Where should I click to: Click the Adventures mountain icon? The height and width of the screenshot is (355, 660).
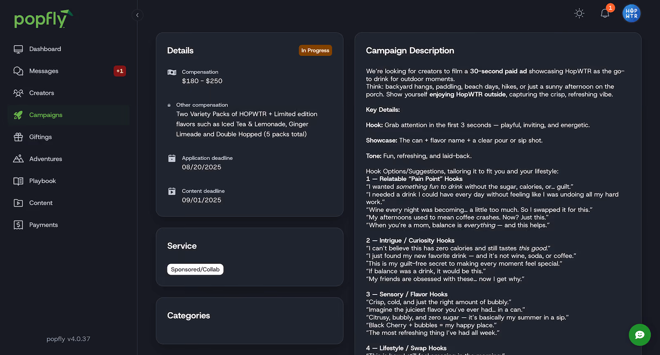coord(18,159)
